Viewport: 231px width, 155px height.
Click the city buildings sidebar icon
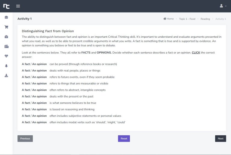[x=6, y=46]
